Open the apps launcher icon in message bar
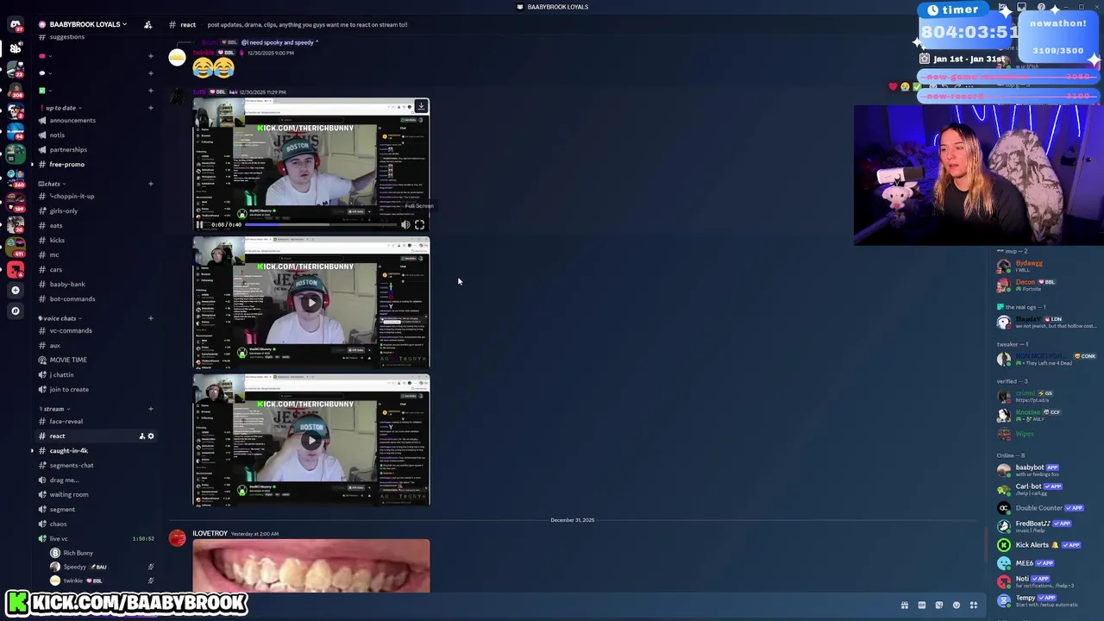This screenshot has width=1104, height=621. pos(974,605)
